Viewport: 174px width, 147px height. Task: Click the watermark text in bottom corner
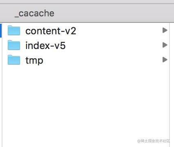154,141
